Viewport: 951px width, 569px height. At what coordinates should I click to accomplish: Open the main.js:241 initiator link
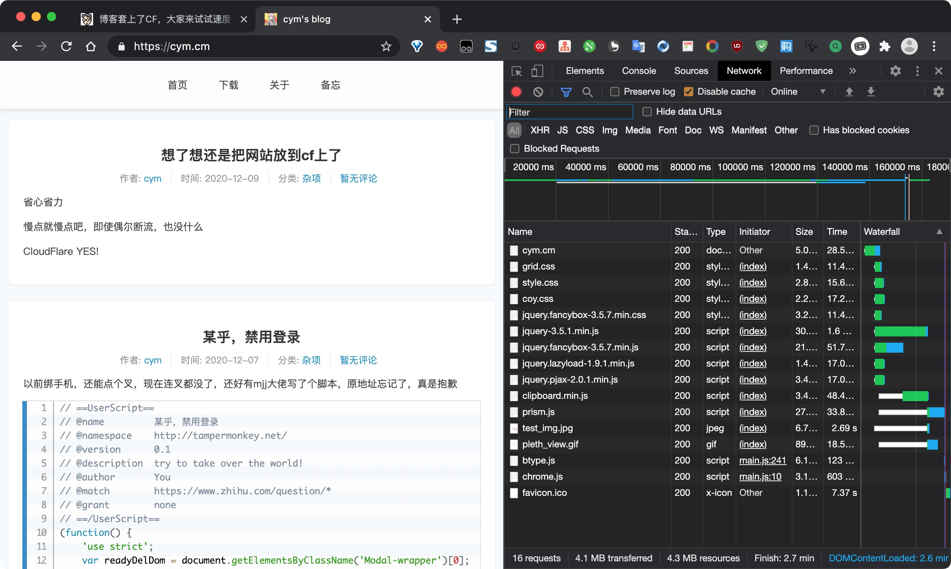coord(762,460)
